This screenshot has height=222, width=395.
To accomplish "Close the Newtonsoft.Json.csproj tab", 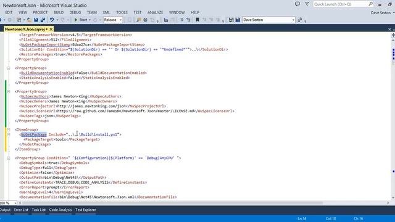I will pyautogui.click(x=51, y=29).
